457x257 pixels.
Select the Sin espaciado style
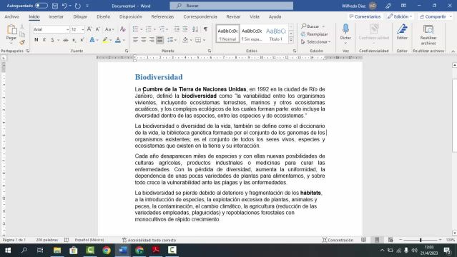[252, 34]
